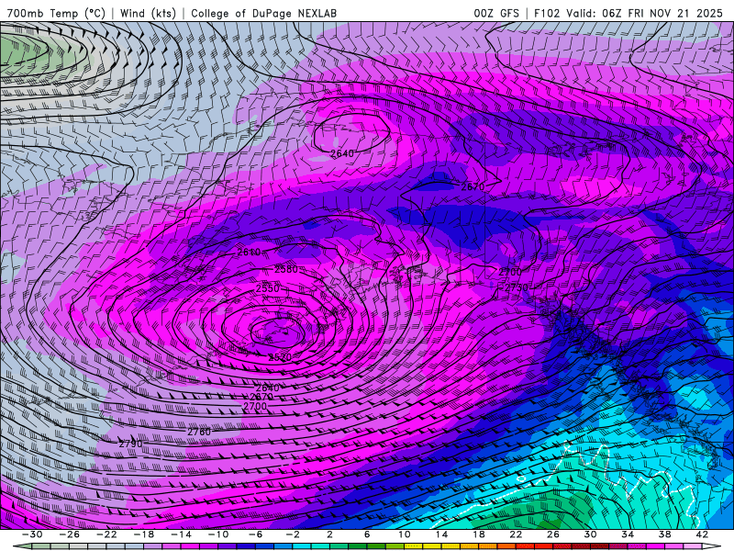
Task: Click the -6 color scale label
Action: tap(255, 534)
